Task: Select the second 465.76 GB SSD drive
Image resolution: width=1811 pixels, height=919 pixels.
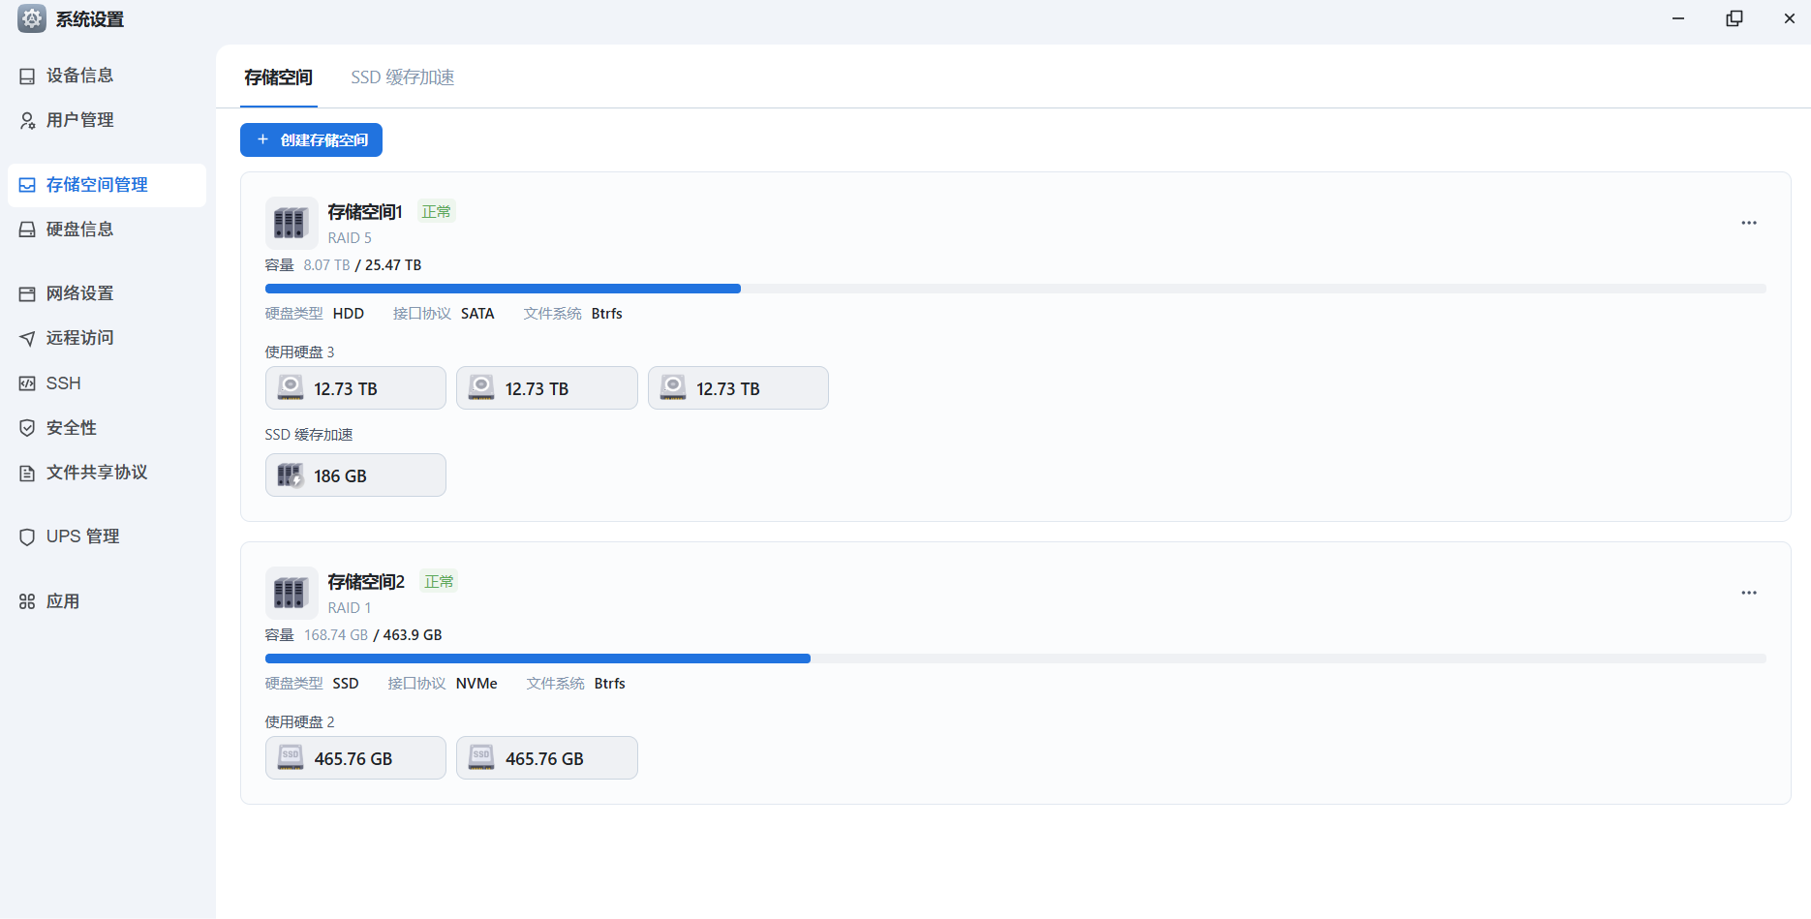Action: 546,758
